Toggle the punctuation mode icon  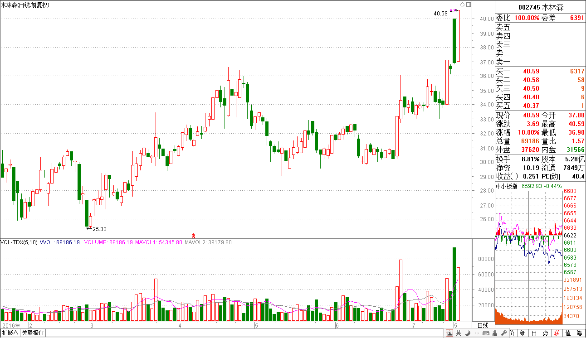coord(477,333)
